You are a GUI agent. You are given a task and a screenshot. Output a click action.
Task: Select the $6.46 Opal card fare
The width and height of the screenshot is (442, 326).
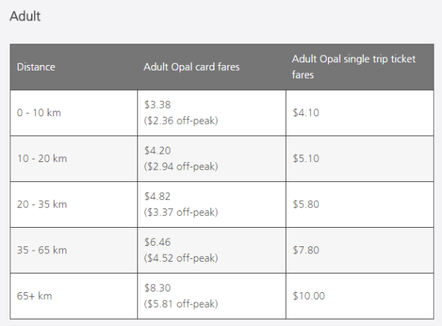(157, 242)
